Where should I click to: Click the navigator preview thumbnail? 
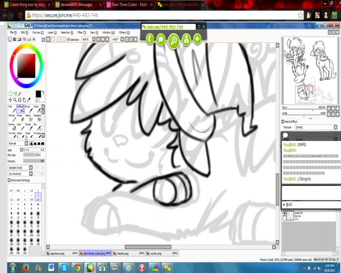point(310,71)
